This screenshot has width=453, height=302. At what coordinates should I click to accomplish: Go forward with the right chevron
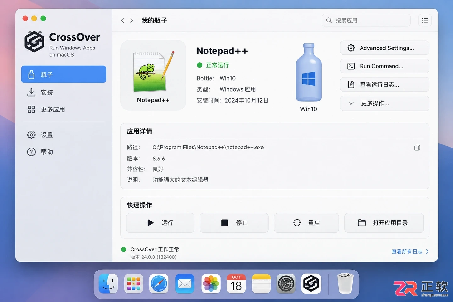pyautogui.click(x=132, y=20)
